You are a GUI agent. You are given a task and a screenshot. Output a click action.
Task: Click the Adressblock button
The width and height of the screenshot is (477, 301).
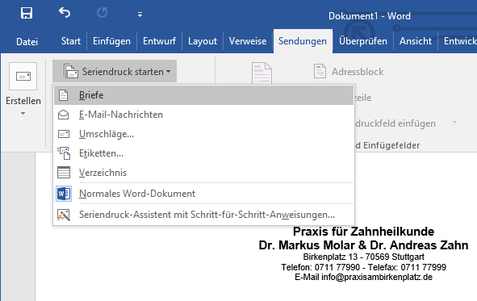click(349, 72)
